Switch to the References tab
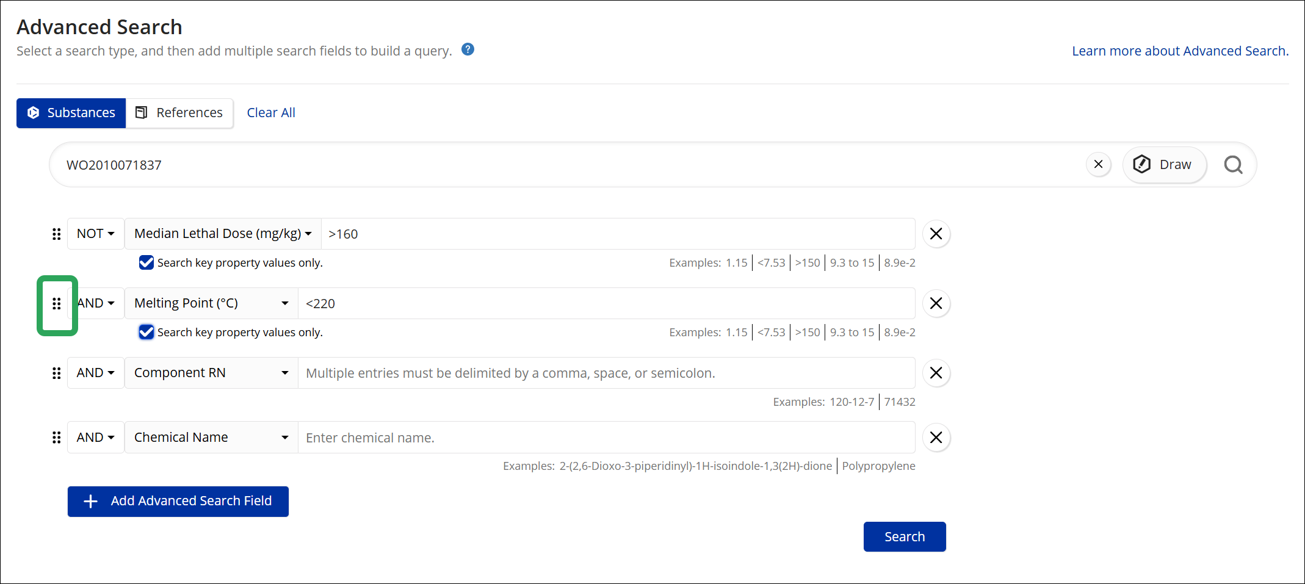The height and width of the screenshot is (584, 1305). coord(179,113)
